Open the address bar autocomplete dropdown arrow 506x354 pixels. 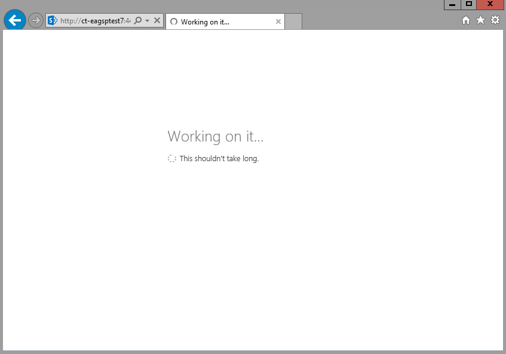pos(147,21)
